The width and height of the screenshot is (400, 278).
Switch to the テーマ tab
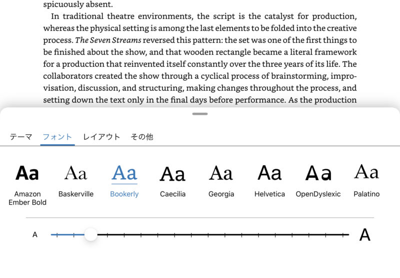coord(21,137)
